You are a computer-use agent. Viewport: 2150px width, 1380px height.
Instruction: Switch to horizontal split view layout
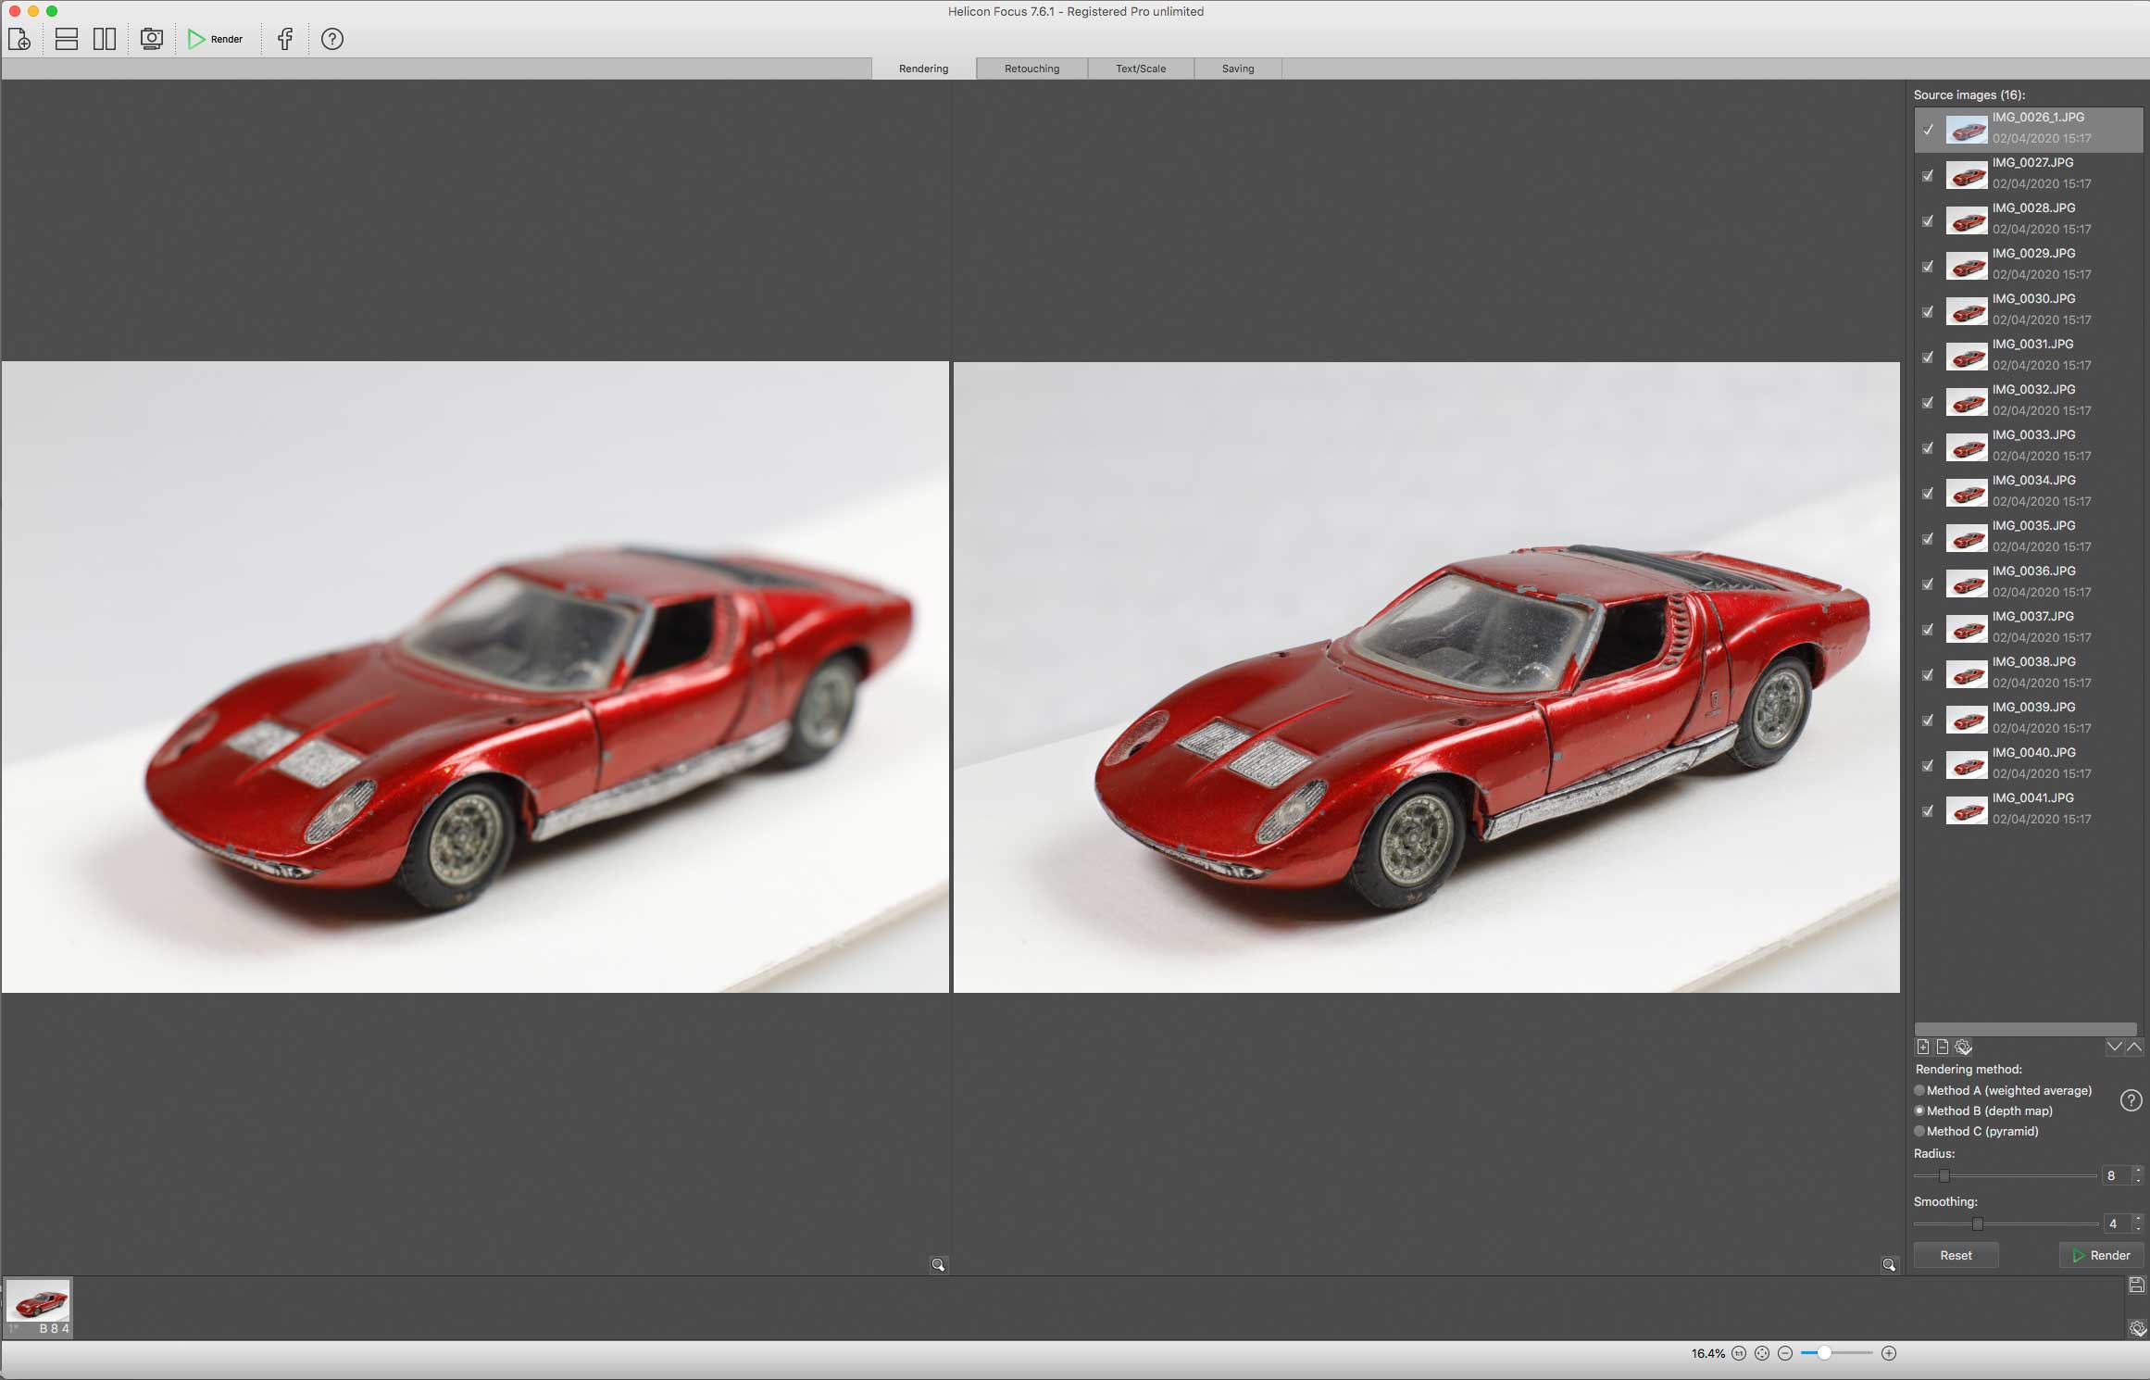coord(67,39)
